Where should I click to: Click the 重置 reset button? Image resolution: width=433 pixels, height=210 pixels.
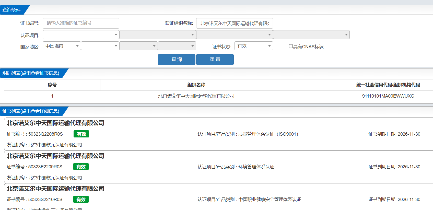(215, 60)
